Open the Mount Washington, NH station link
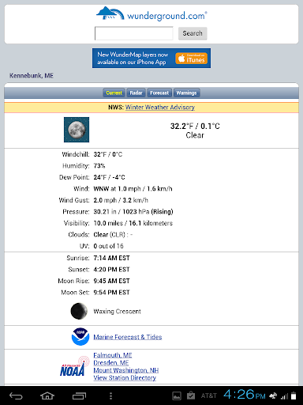 [x=126, y=370]
